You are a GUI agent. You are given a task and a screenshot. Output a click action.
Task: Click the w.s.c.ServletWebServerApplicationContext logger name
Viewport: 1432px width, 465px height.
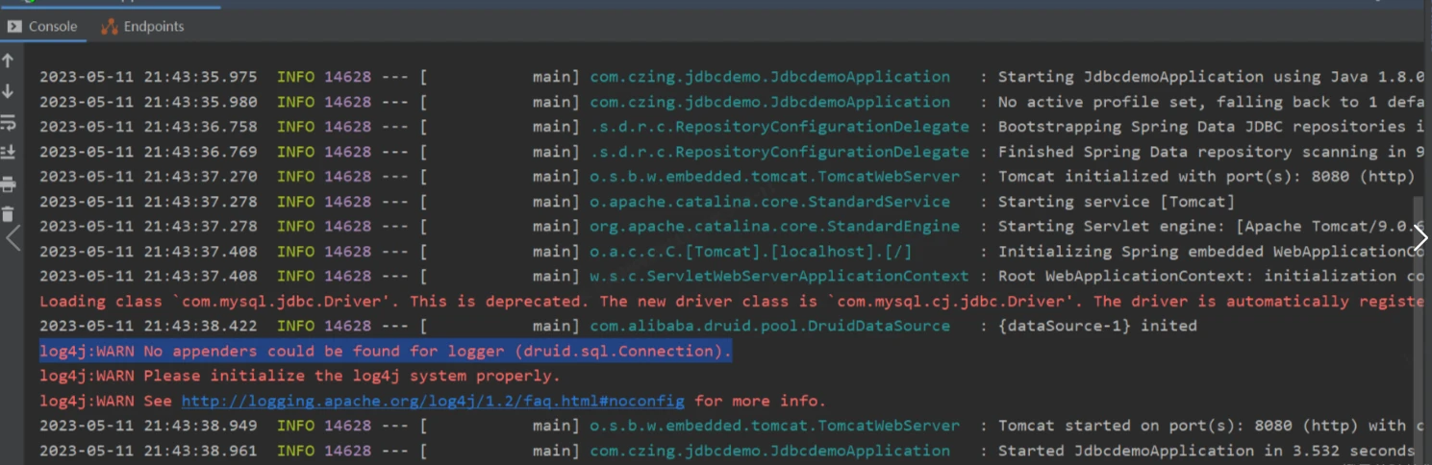tap(779, 277)
